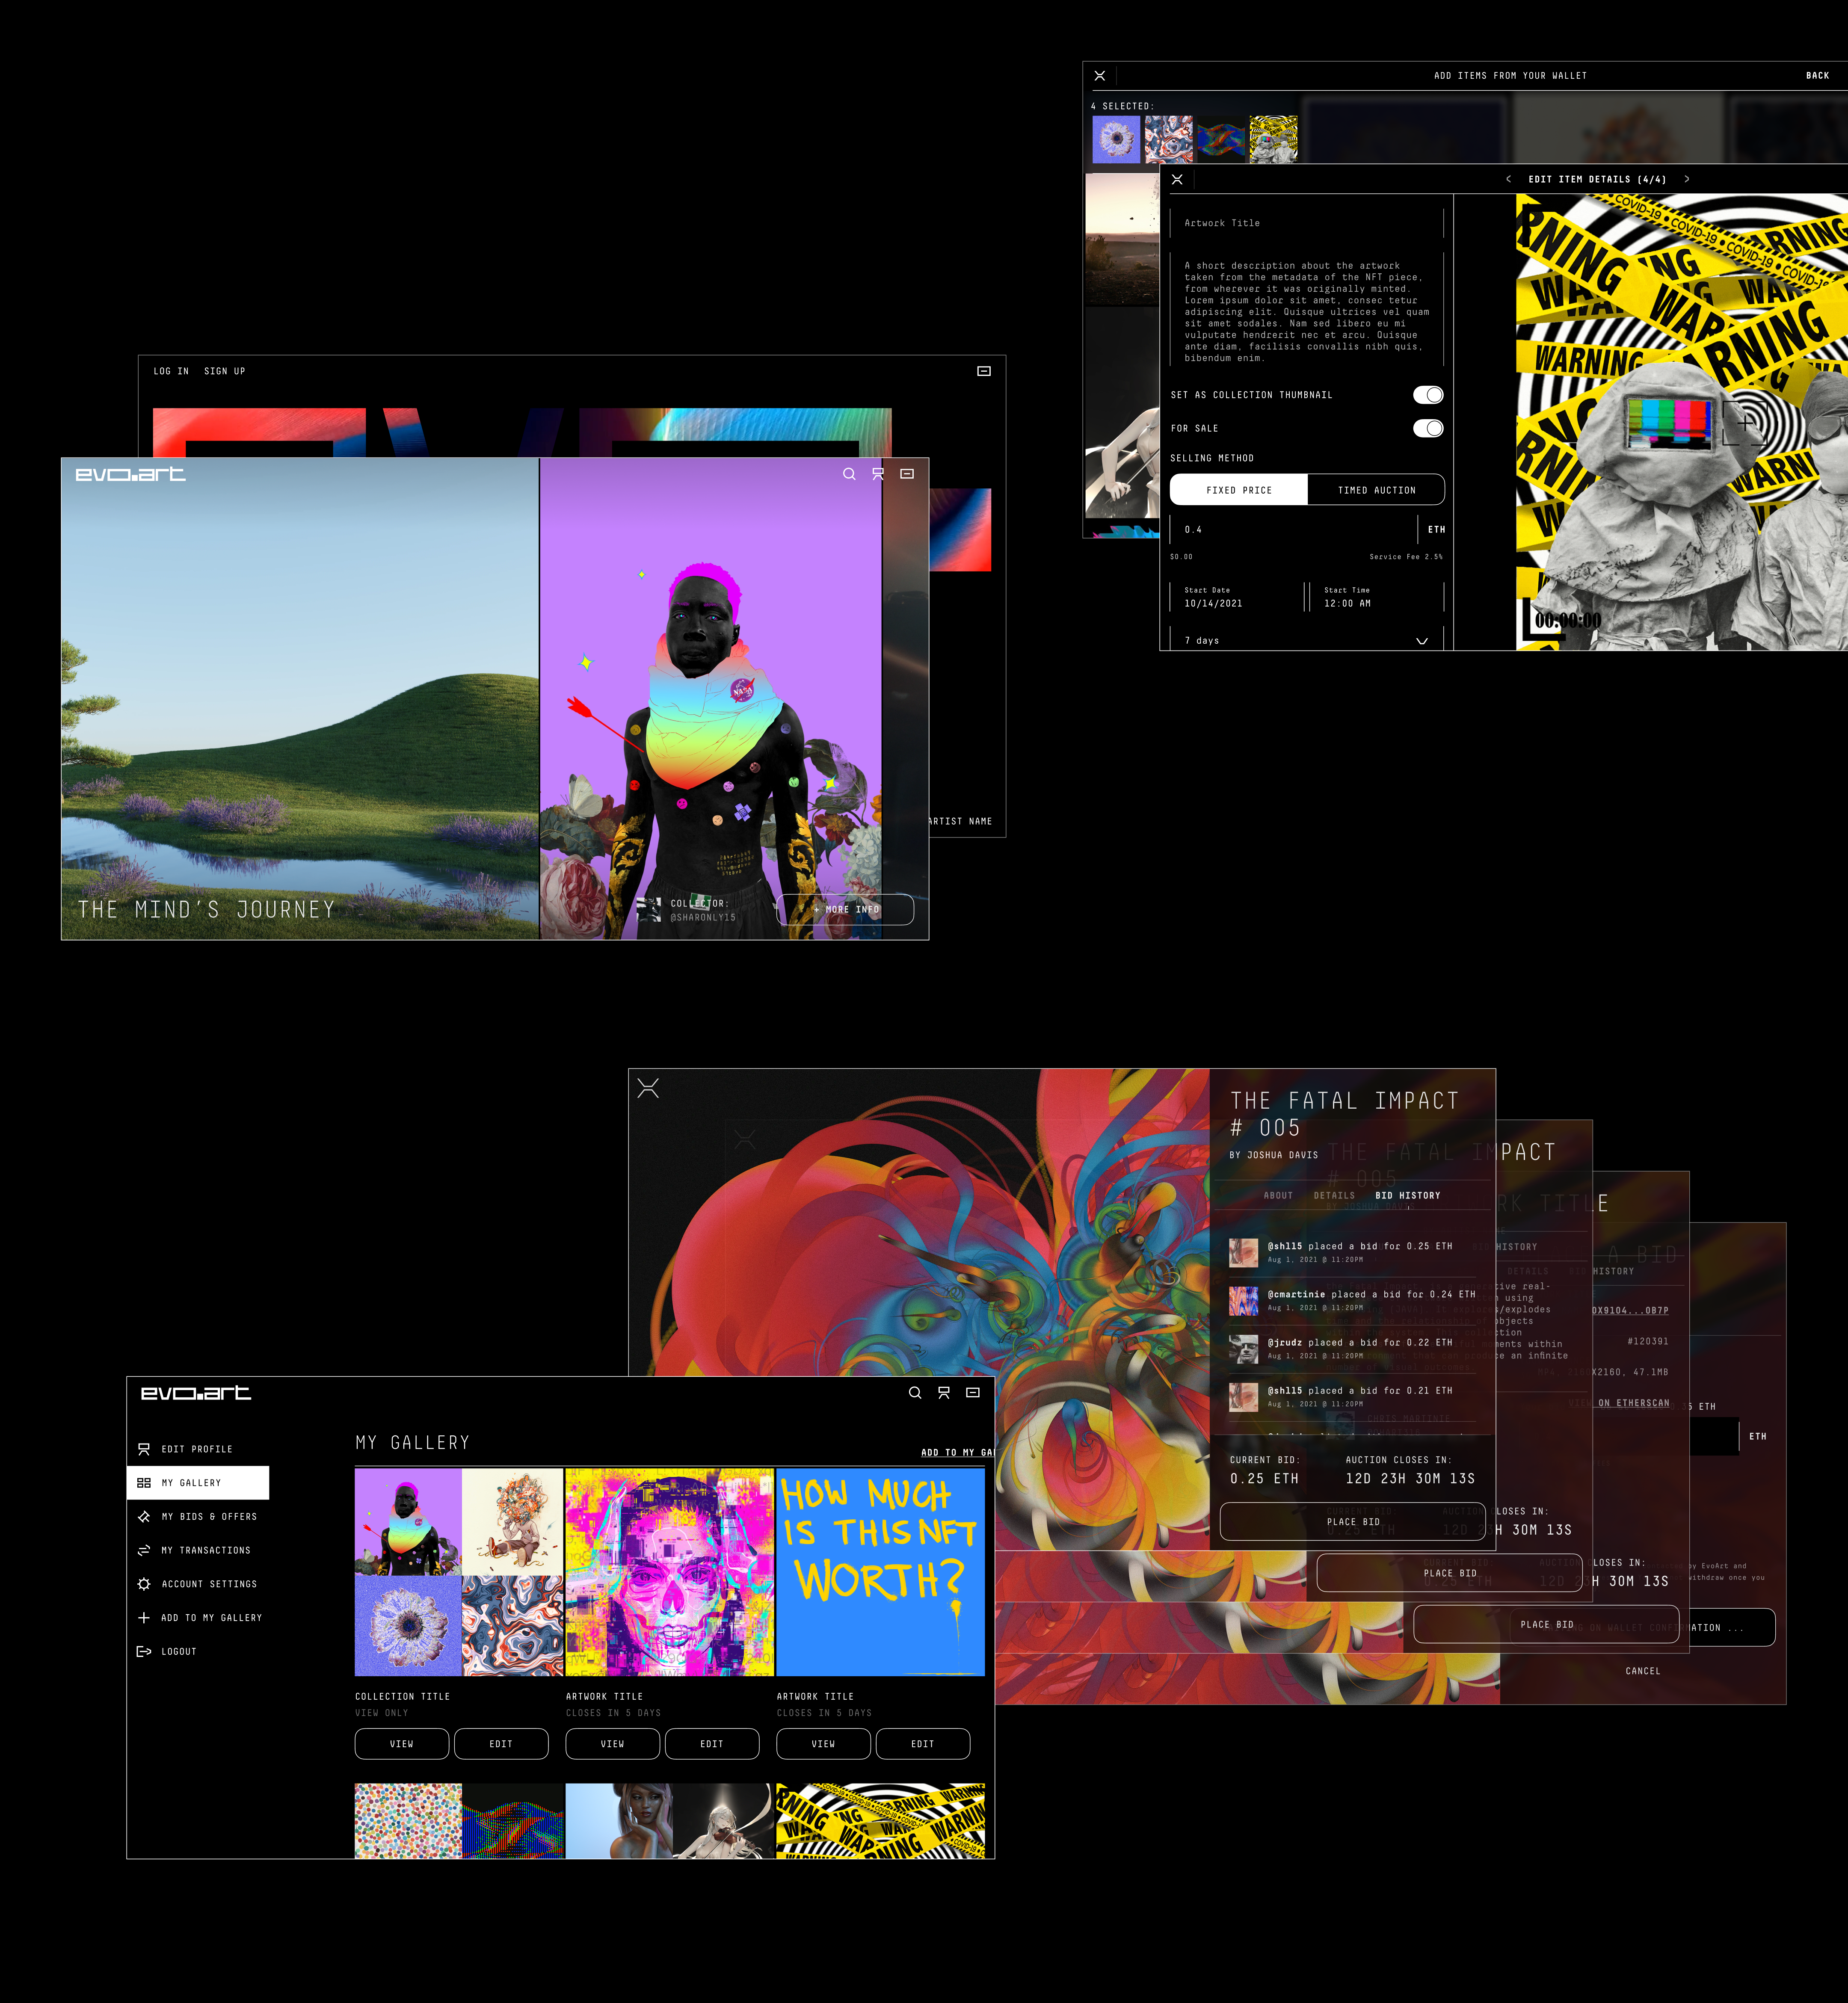Select the purple flower selected thumbnail
Image resolution: width=1848 pixels, height=2003 pixels.
[x=1116, y=139]
